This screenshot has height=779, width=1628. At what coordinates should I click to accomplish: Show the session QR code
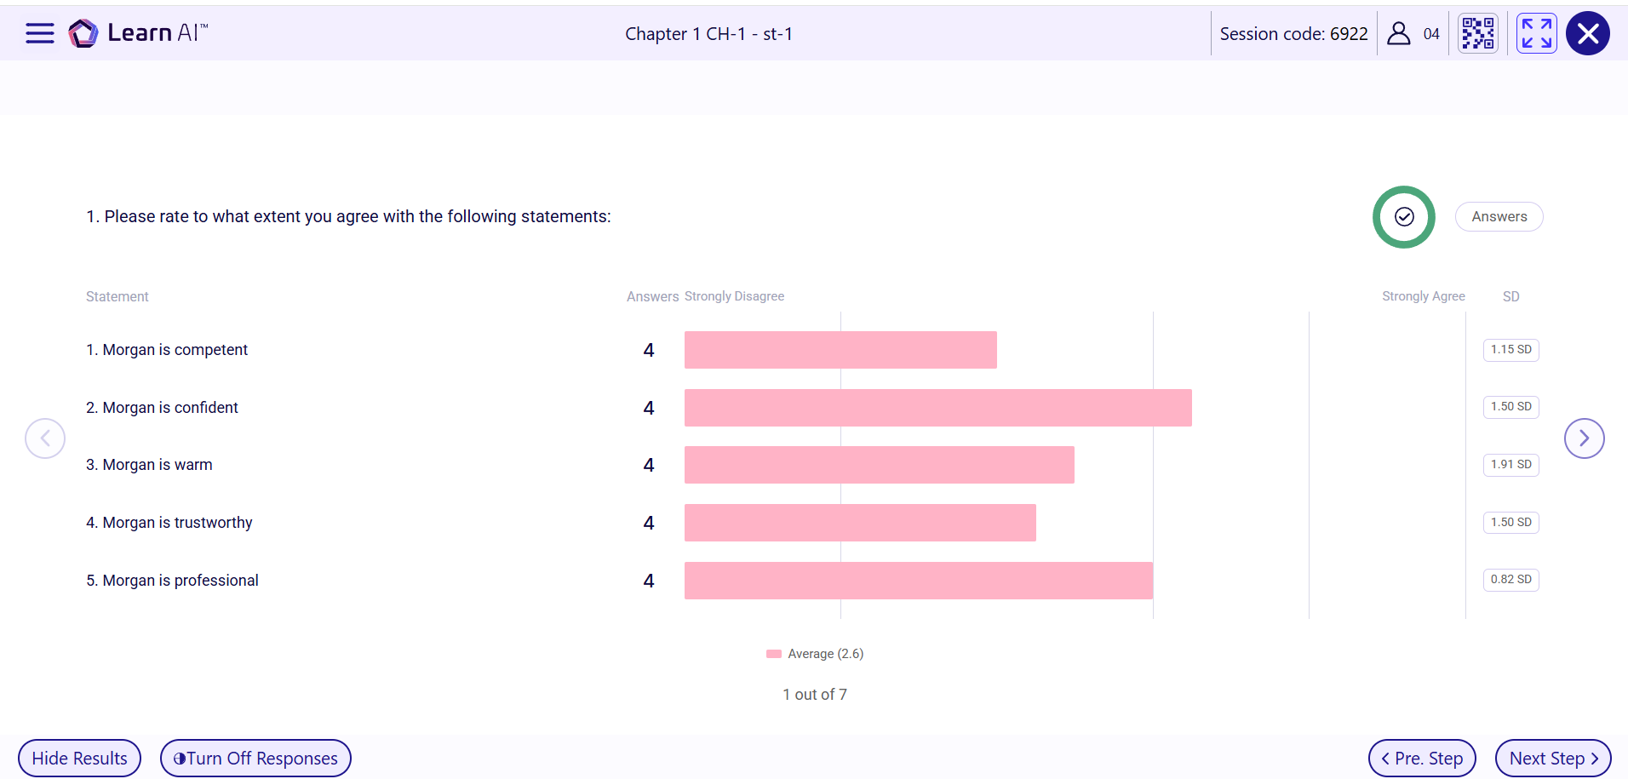click(x=1478, y=33)
